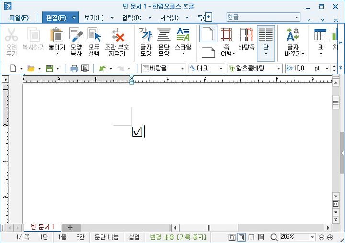Click the 스타일 style icon
Image resolution: width=345 pixels, height=243 pixels.
[x=183, y=35]
